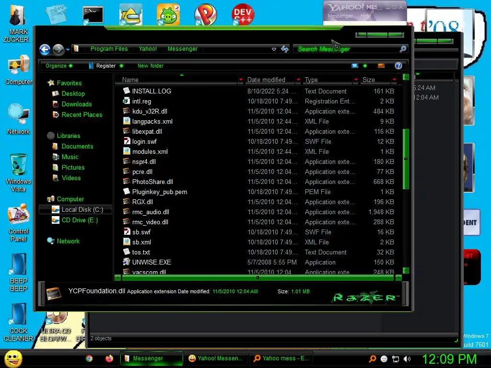Select Recent Places in the sidebar
491x368 pixels.
point(82,115)
